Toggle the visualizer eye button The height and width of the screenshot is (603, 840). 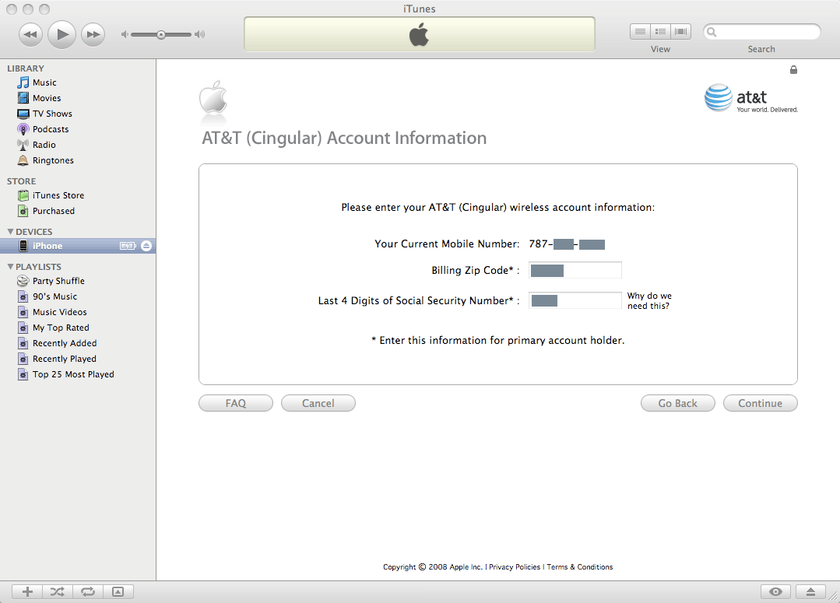[775, 591]
